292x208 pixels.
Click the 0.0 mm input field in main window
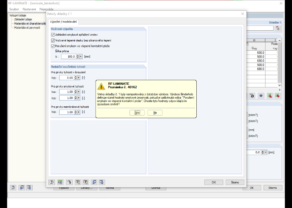254,152
